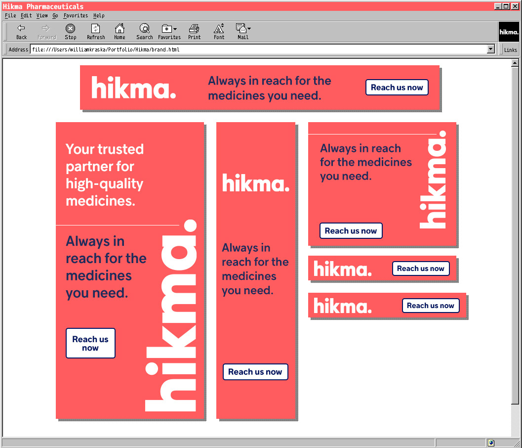522x448 pixels.
Task: Go to Home page icon
Action: point(120,28)
